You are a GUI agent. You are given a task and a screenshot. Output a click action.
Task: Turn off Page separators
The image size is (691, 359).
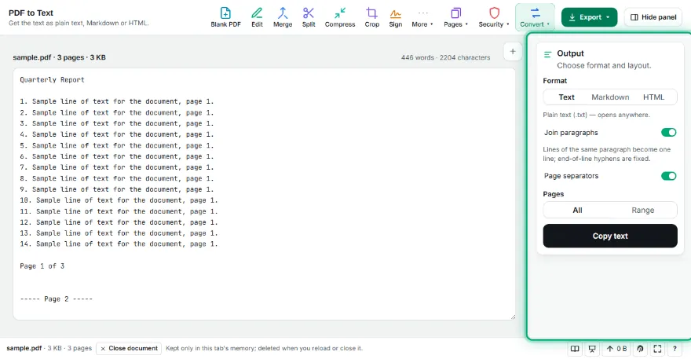pos(668,176)
